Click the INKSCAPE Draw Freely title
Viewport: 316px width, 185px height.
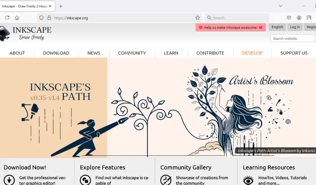32,33
